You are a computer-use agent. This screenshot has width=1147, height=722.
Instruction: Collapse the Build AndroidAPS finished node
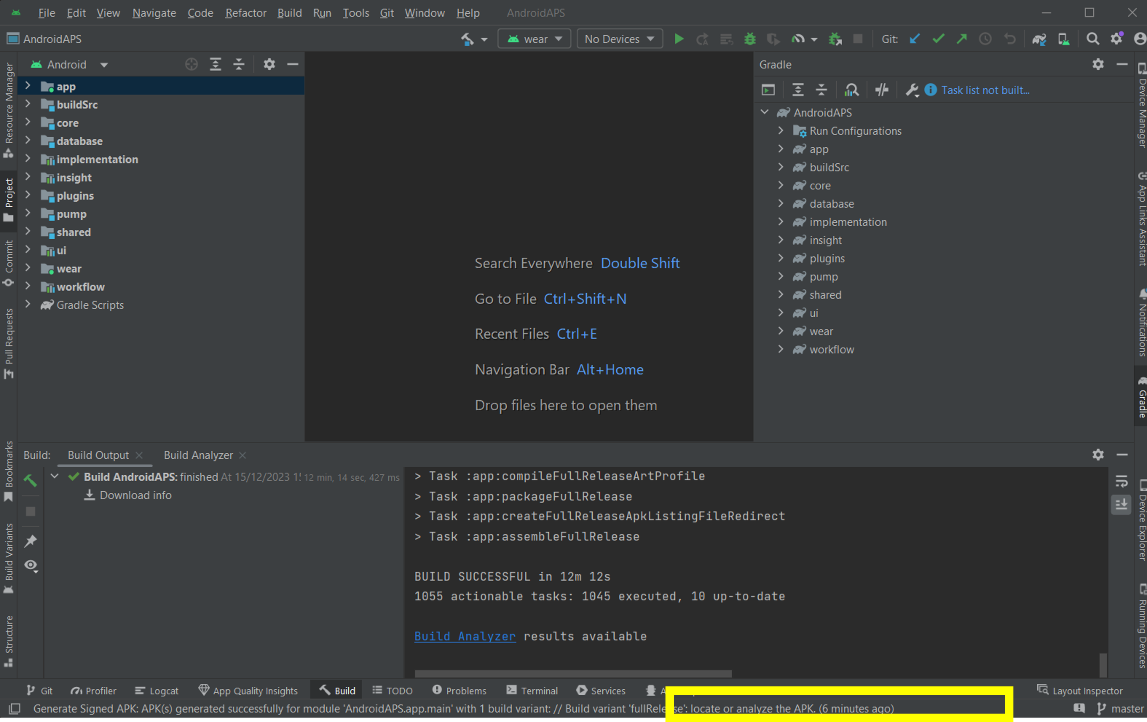(x=55, y=476)
